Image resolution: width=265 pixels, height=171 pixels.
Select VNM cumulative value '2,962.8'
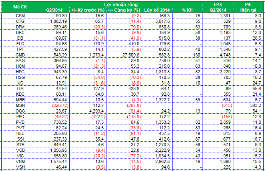(x=163, y=161)
